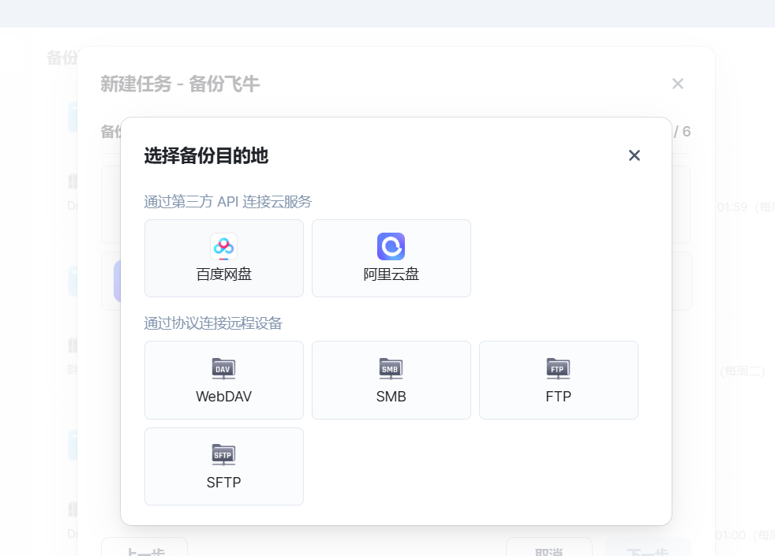Viewport: 775px width, 556px height.
Task: Pick the SMB label
Action: coord(391,397)
